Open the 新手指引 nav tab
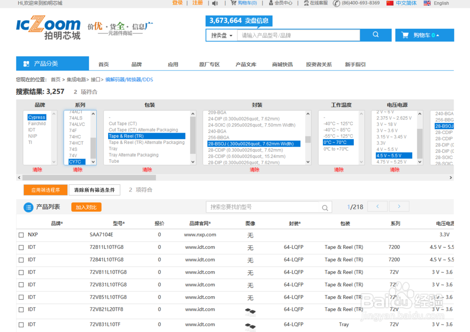The height and width of the screenshot is (332, 470). [x=355, y=64]
